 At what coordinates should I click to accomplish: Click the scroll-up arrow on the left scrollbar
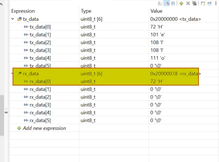(1, 4)
